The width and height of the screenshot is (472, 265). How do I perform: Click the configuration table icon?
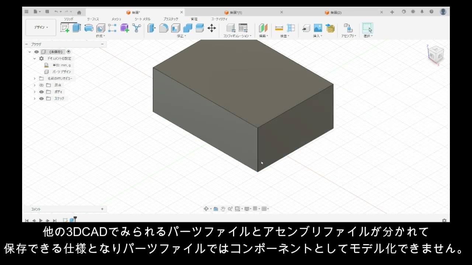(x=243, y=28)
